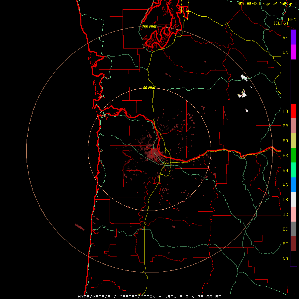This screenshot has width=299, height=299.
Task: Click the HYDROMETEOR CLASSIFICATION title text
Action: point(117,297)
